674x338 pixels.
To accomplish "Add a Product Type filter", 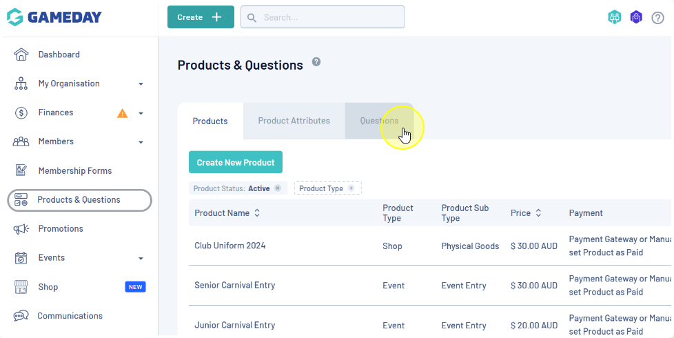I will tap(351, 188).
